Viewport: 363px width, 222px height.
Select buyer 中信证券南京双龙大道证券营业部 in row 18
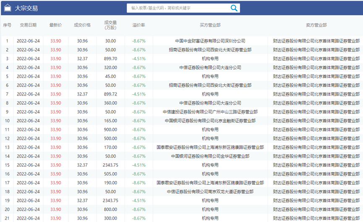click(210, 192)
